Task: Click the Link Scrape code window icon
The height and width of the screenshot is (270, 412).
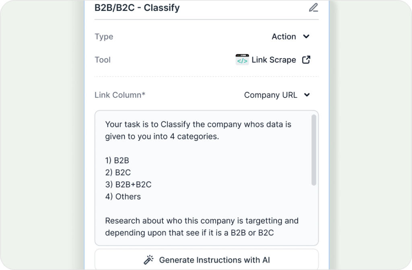Action: (242, 60)
